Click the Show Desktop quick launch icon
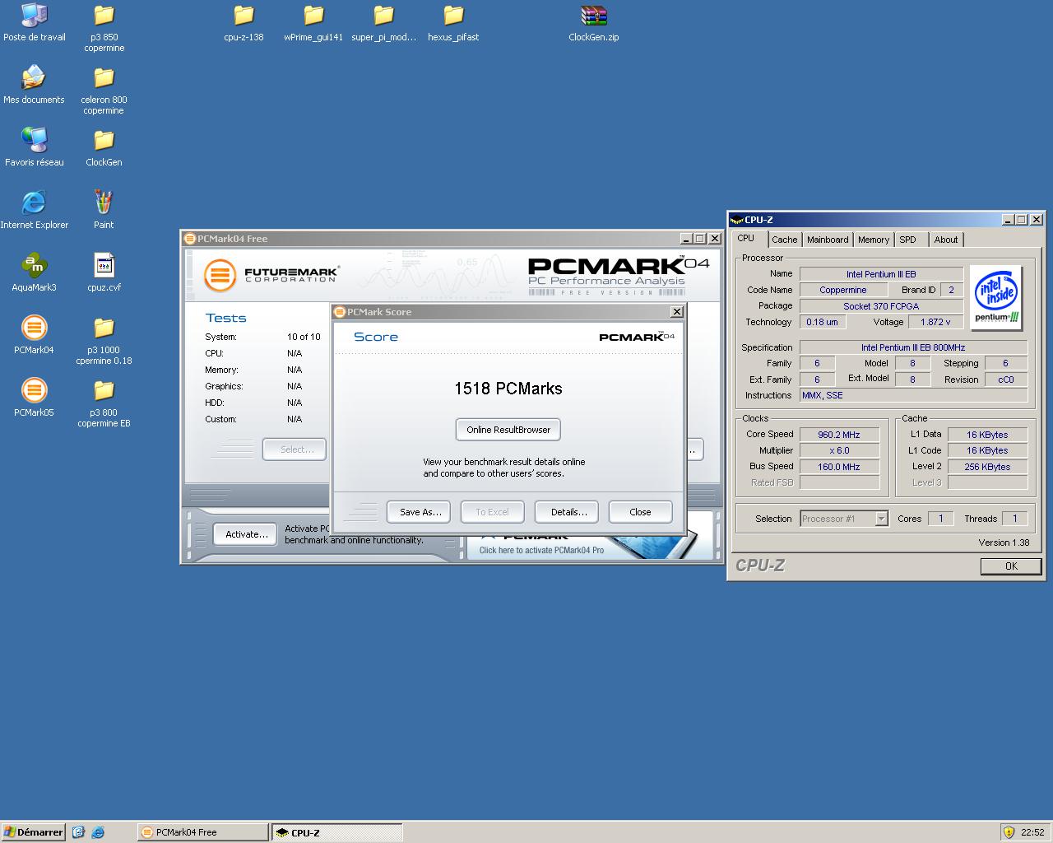The height and width of the screenshot is (843, 1053). tap(78, 832)
